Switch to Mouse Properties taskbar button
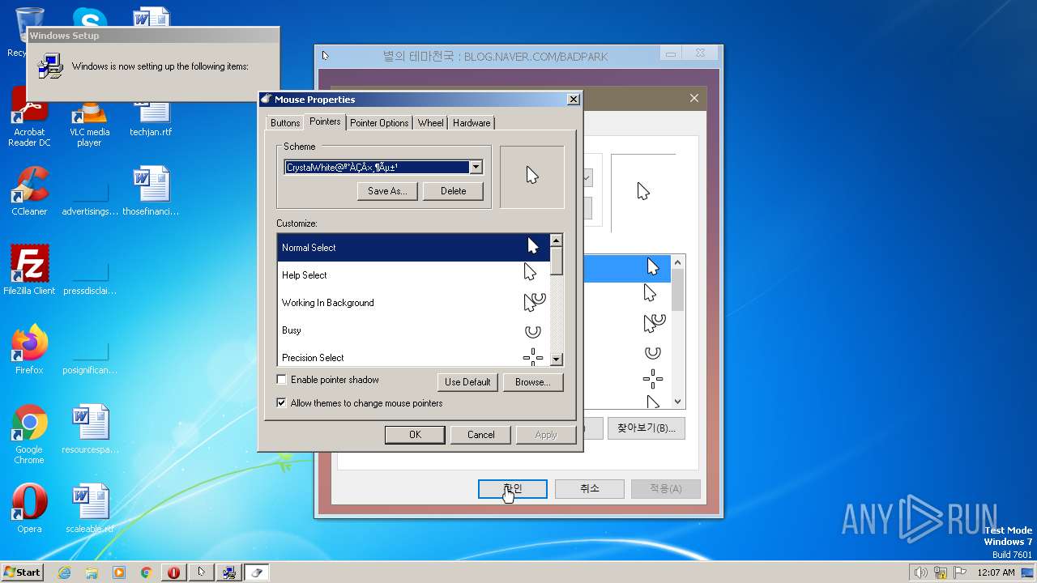Image resolution: width=1037 pixels, height=583 pixels. 256,572
